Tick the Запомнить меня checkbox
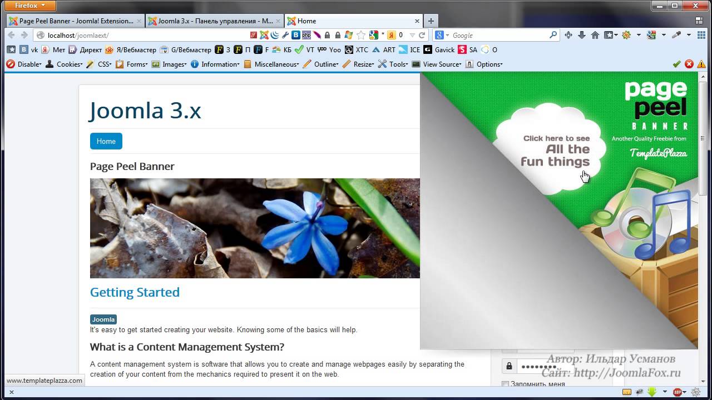 point(505,384)
